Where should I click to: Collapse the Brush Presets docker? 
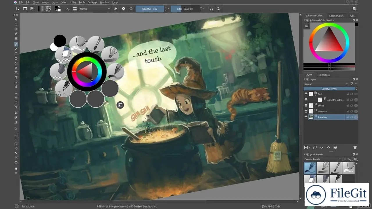coord(305,154)
